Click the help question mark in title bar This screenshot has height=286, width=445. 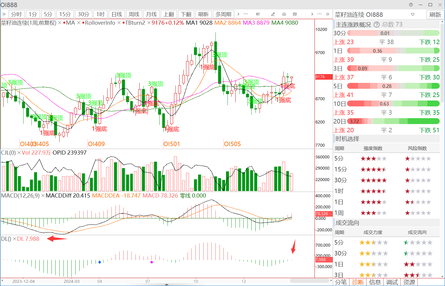click(x=411, y=5)
